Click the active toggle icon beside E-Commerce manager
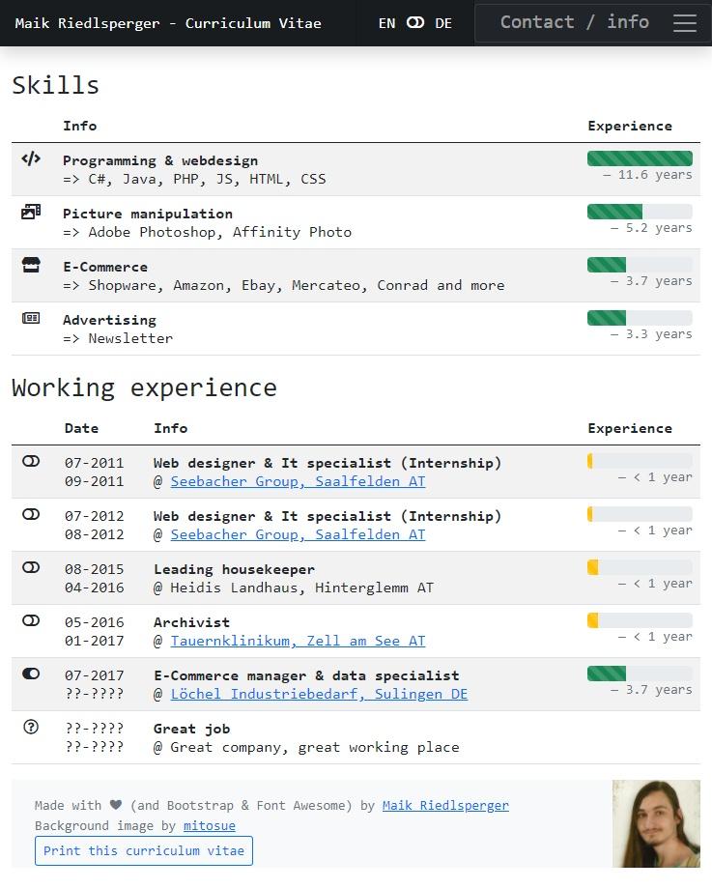 31,674
